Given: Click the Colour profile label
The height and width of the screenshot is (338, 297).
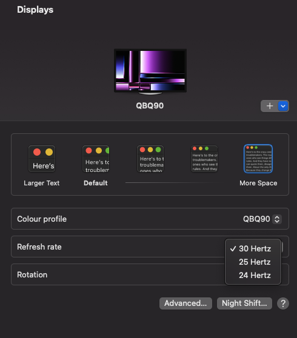Looking at the screenshot, I should pyautogui.click(x=42, y=219).
